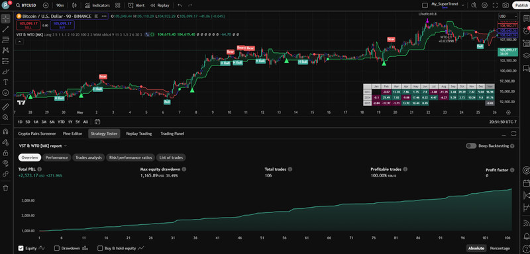
Task: Select the brush drawing tool
Action: [5, 71]
